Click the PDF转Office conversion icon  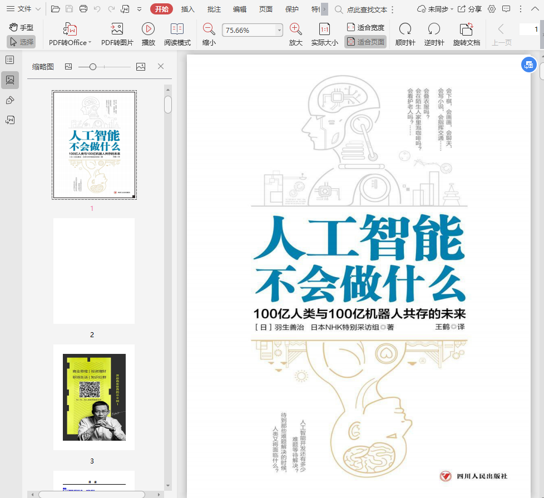tap(70, 29)
